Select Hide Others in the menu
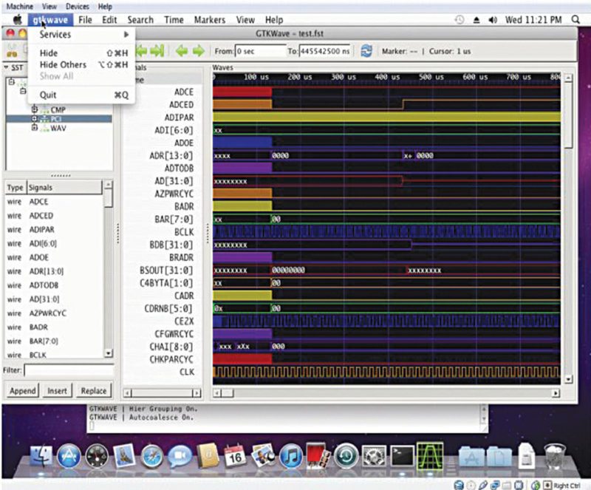 [x=63, y=65]
